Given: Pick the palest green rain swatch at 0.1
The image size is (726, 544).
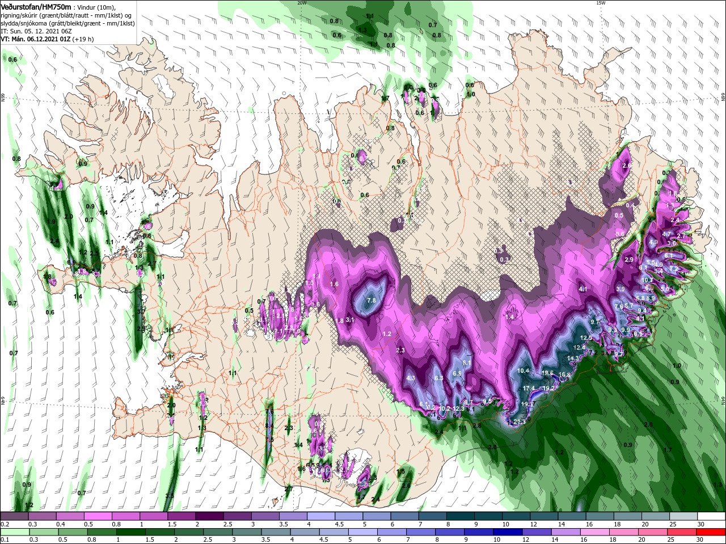Looking at the screenshot, I should tap(14, 532).
